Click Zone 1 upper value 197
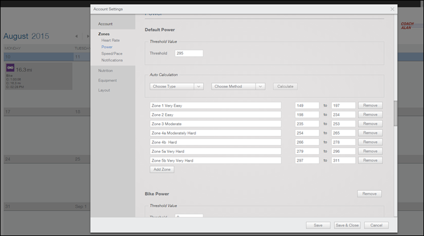The width and height of the screenshot is (424, 236). pos(344,105)
